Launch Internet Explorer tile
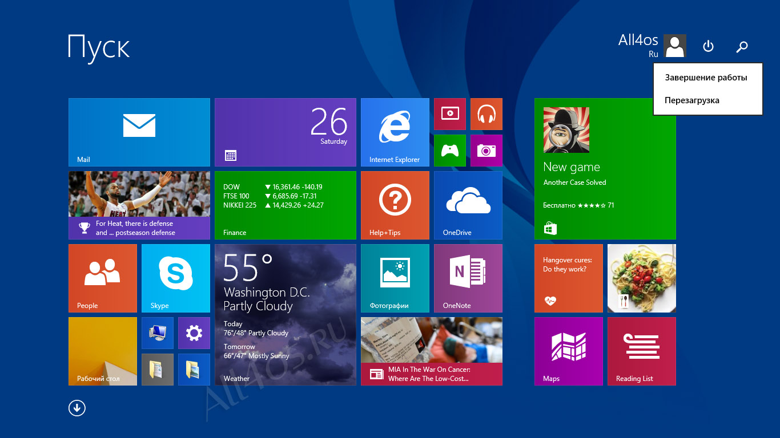Screen dimensions: 780x438 (x=395, y=132)
